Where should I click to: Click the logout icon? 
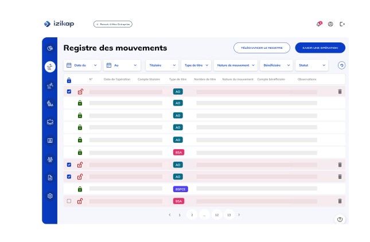click(342, 24)
